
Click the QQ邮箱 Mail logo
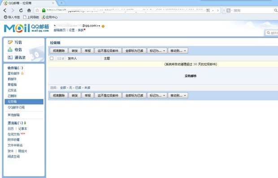pos(26,28)
